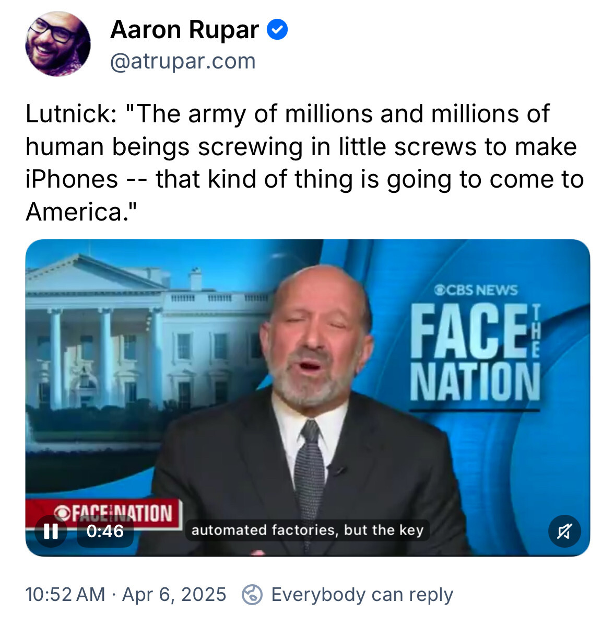
Task: Open the "Everybody can reply" setting
Action: pyautogui.click(x=362, y=595)
